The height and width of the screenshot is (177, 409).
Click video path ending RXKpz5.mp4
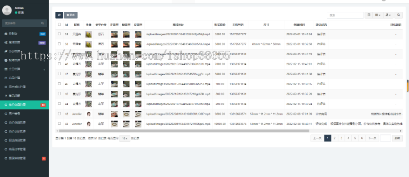(178, 124)
